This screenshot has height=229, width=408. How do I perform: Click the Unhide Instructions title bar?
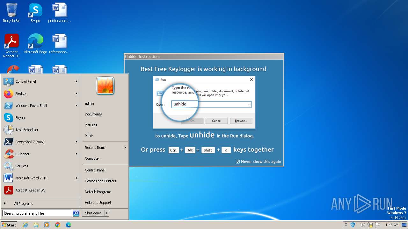(204, 57)
